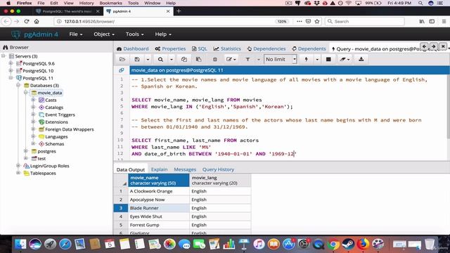Open the Query History tab

point(218,169)
